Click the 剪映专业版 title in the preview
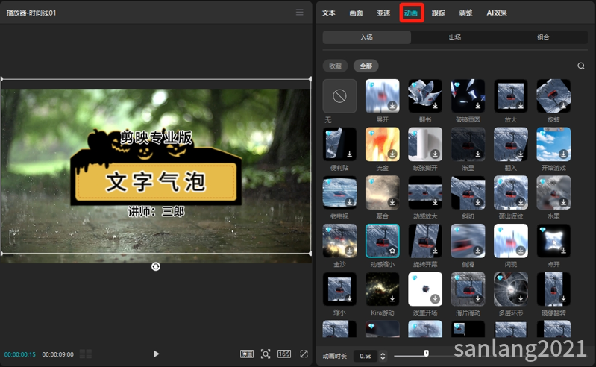 click(x=156, y=137)
